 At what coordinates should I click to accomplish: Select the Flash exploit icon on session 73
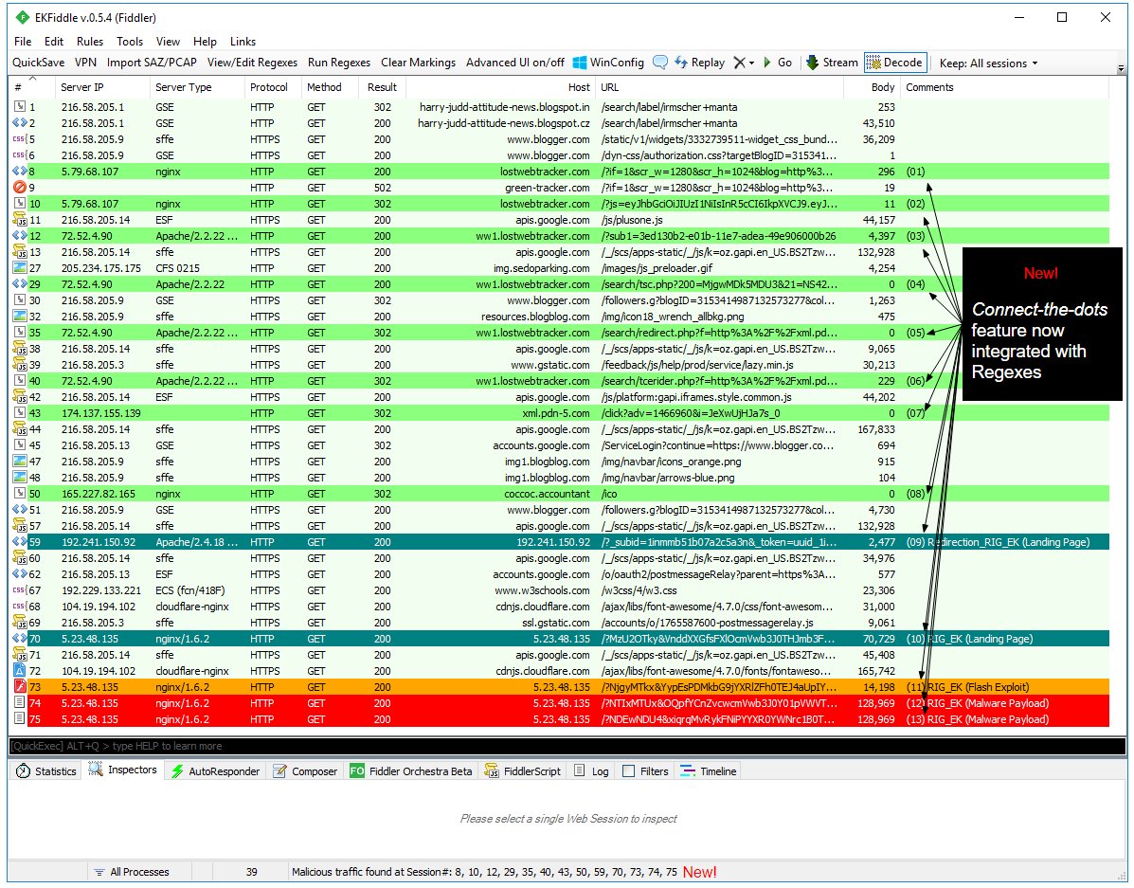coord(20,687)
